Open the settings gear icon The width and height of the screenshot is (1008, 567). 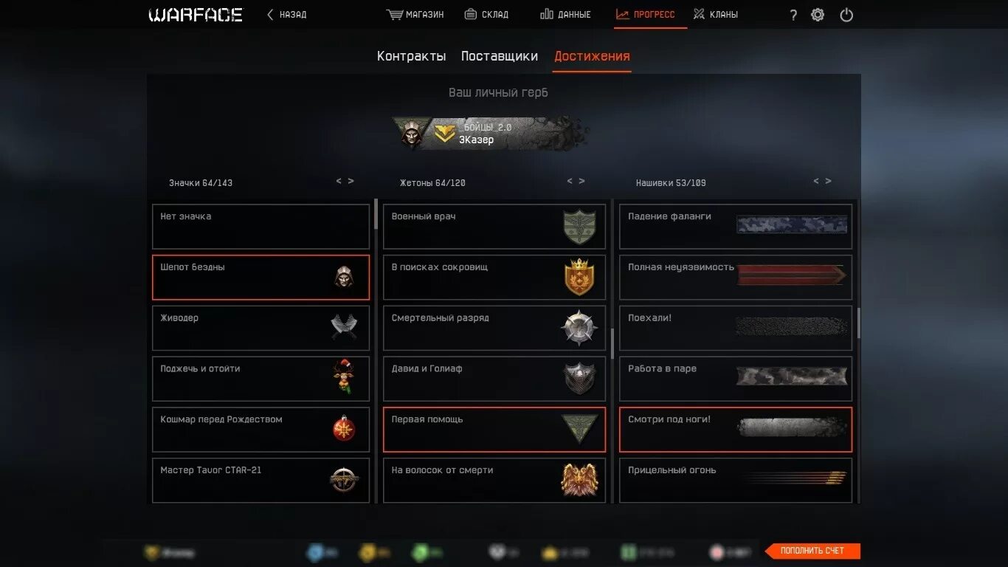coord(818,15)
